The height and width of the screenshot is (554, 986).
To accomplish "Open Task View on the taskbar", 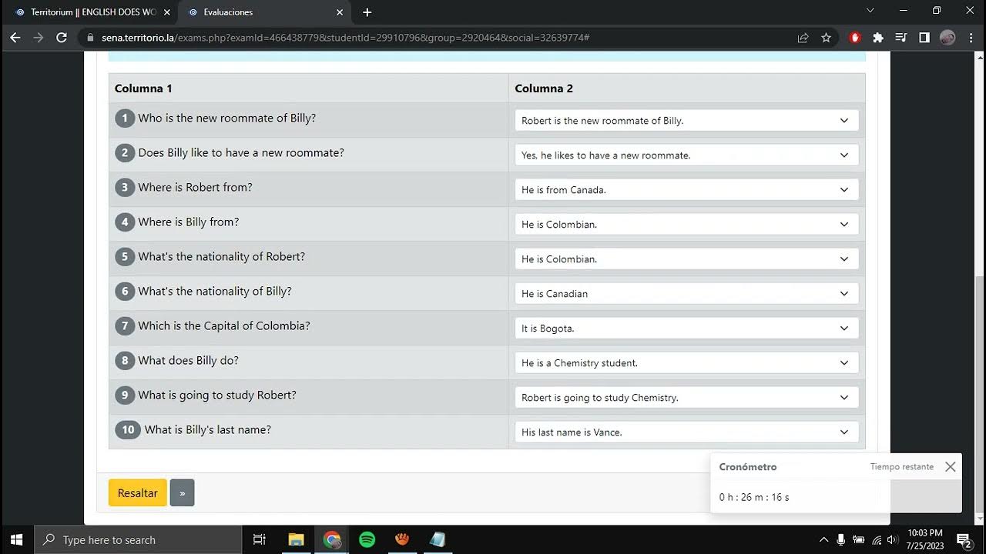I will [x=260, y=539].
